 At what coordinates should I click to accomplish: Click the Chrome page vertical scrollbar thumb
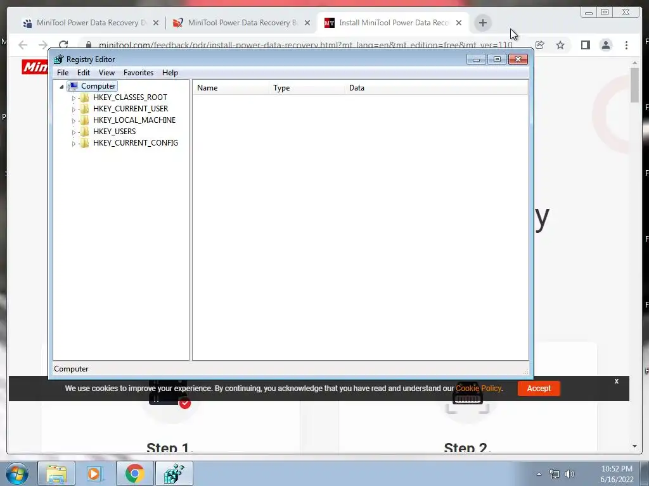coord(634,85)
